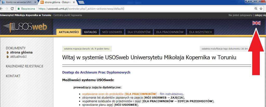Open the DLA STUDENTÓW tab
Image resolution: width=266 pixels, height=107 pixels.
click(139, 32)
